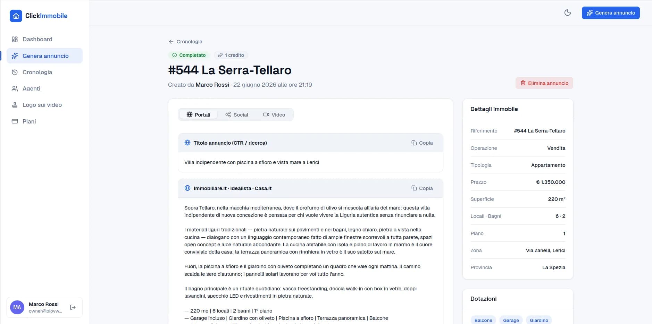Click the generated title text about Villa indipendente
652x324 pixels.
(252, 162)
